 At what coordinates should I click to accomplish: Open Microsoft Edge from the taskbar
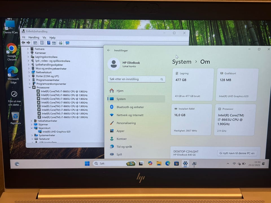coord(167,163)
